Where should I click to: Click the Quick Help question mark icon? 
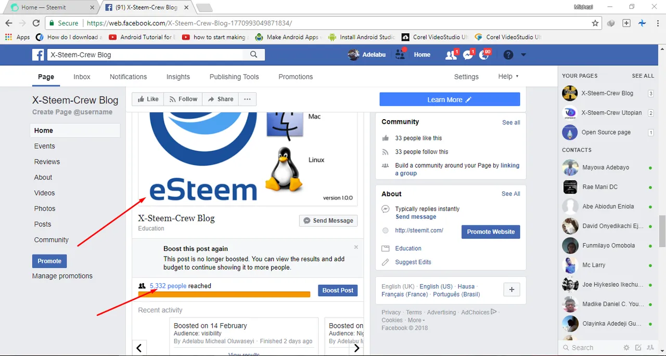click(x=508, y=55)
